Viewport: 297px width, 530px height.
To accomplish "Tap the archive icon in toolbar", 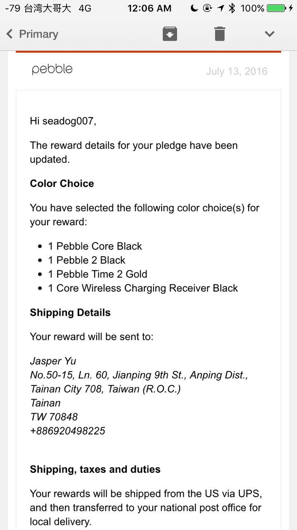I will click(x=170, y=34).
